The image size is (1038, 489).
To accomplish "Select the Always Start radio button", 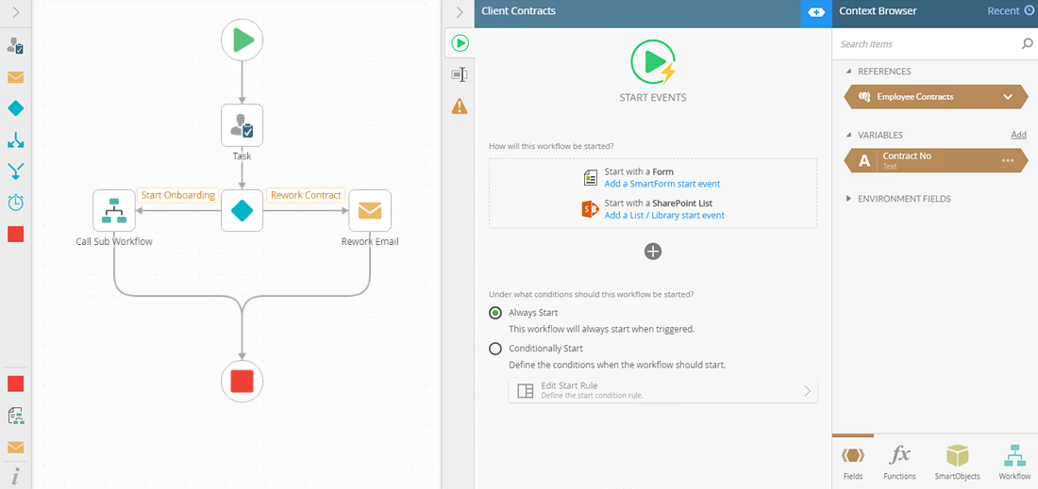I will [495, 313].
